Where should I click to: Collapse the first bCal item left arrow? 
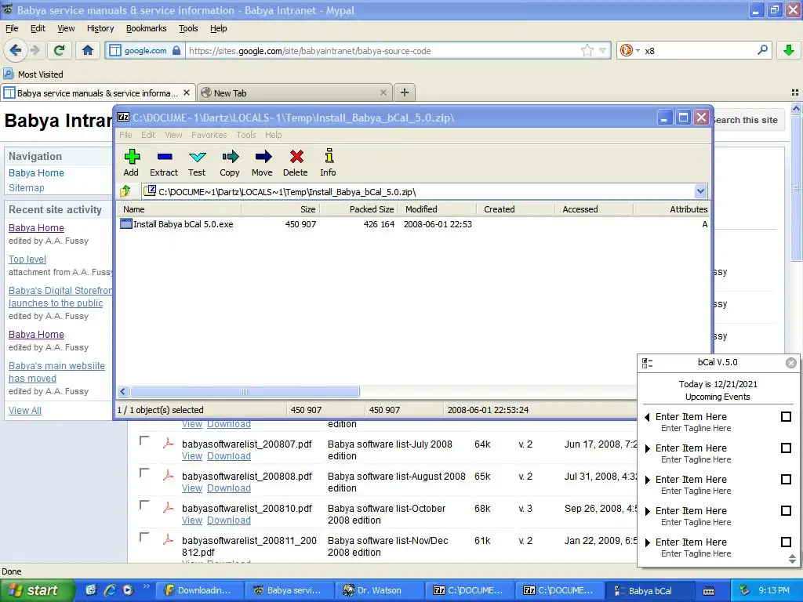647,417
